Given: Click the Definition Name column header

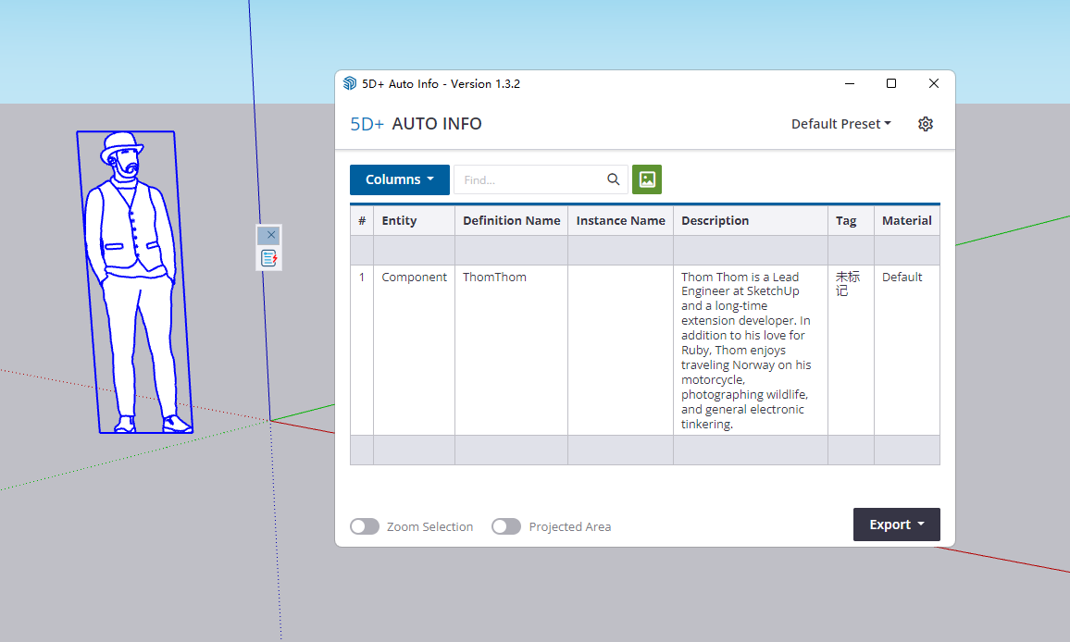Looking at the screenshot, I should (511, 220).
